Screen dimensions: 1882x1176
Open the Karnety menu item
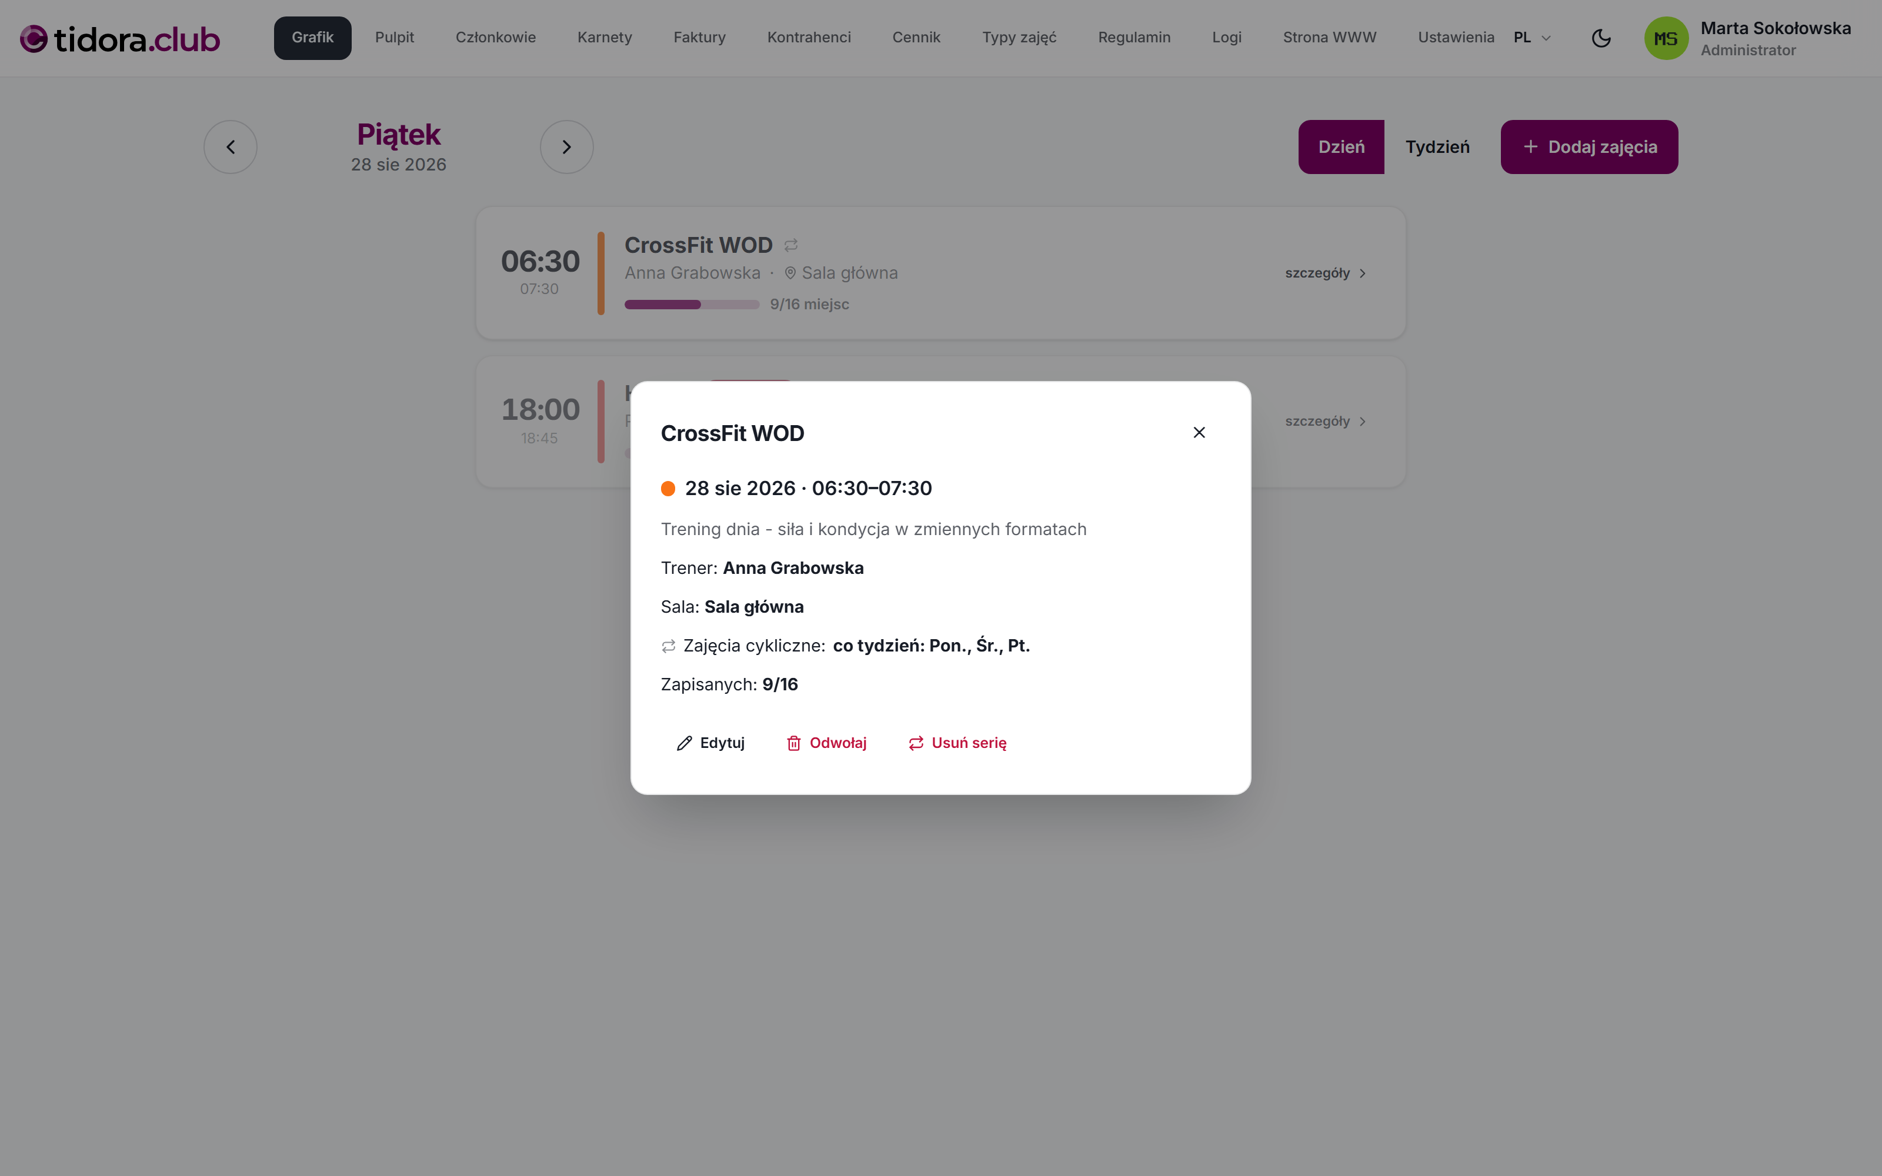(604, 37)
